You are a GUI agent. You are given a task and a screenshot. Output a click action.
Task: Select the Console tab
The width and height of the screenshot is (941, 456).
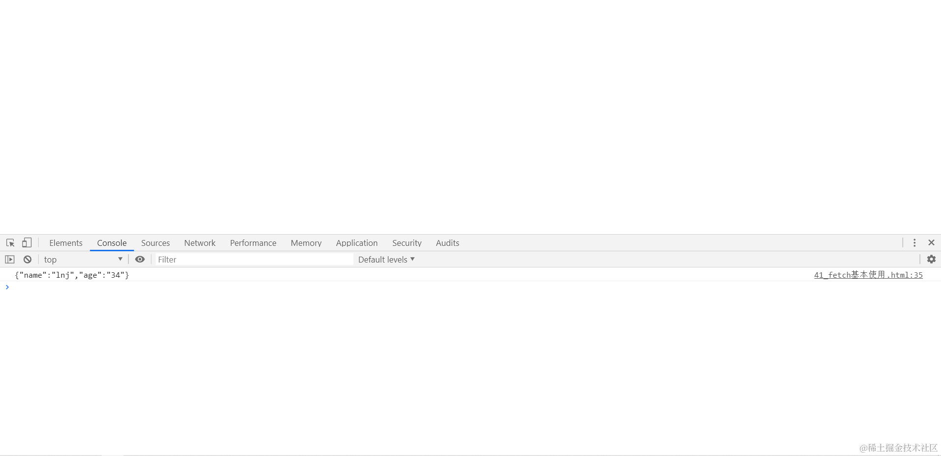(x=112, y=243)
